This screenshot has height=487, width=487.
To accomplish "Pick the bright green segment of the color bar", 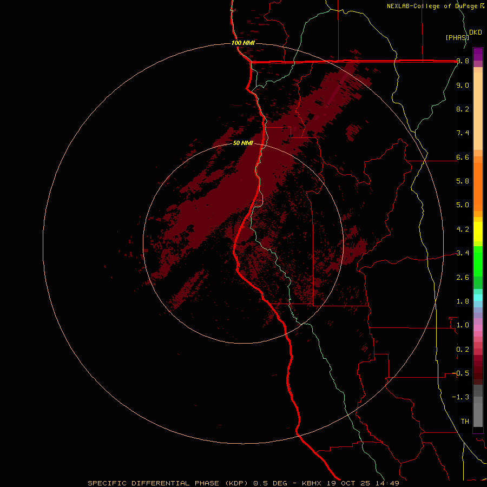I will pos(478,261).
